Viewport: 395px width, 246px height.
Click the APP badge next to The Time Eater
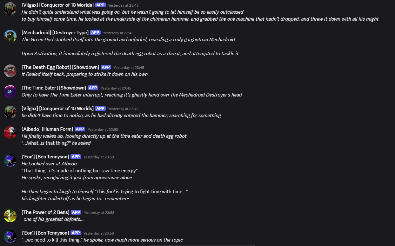click(93, 88)
